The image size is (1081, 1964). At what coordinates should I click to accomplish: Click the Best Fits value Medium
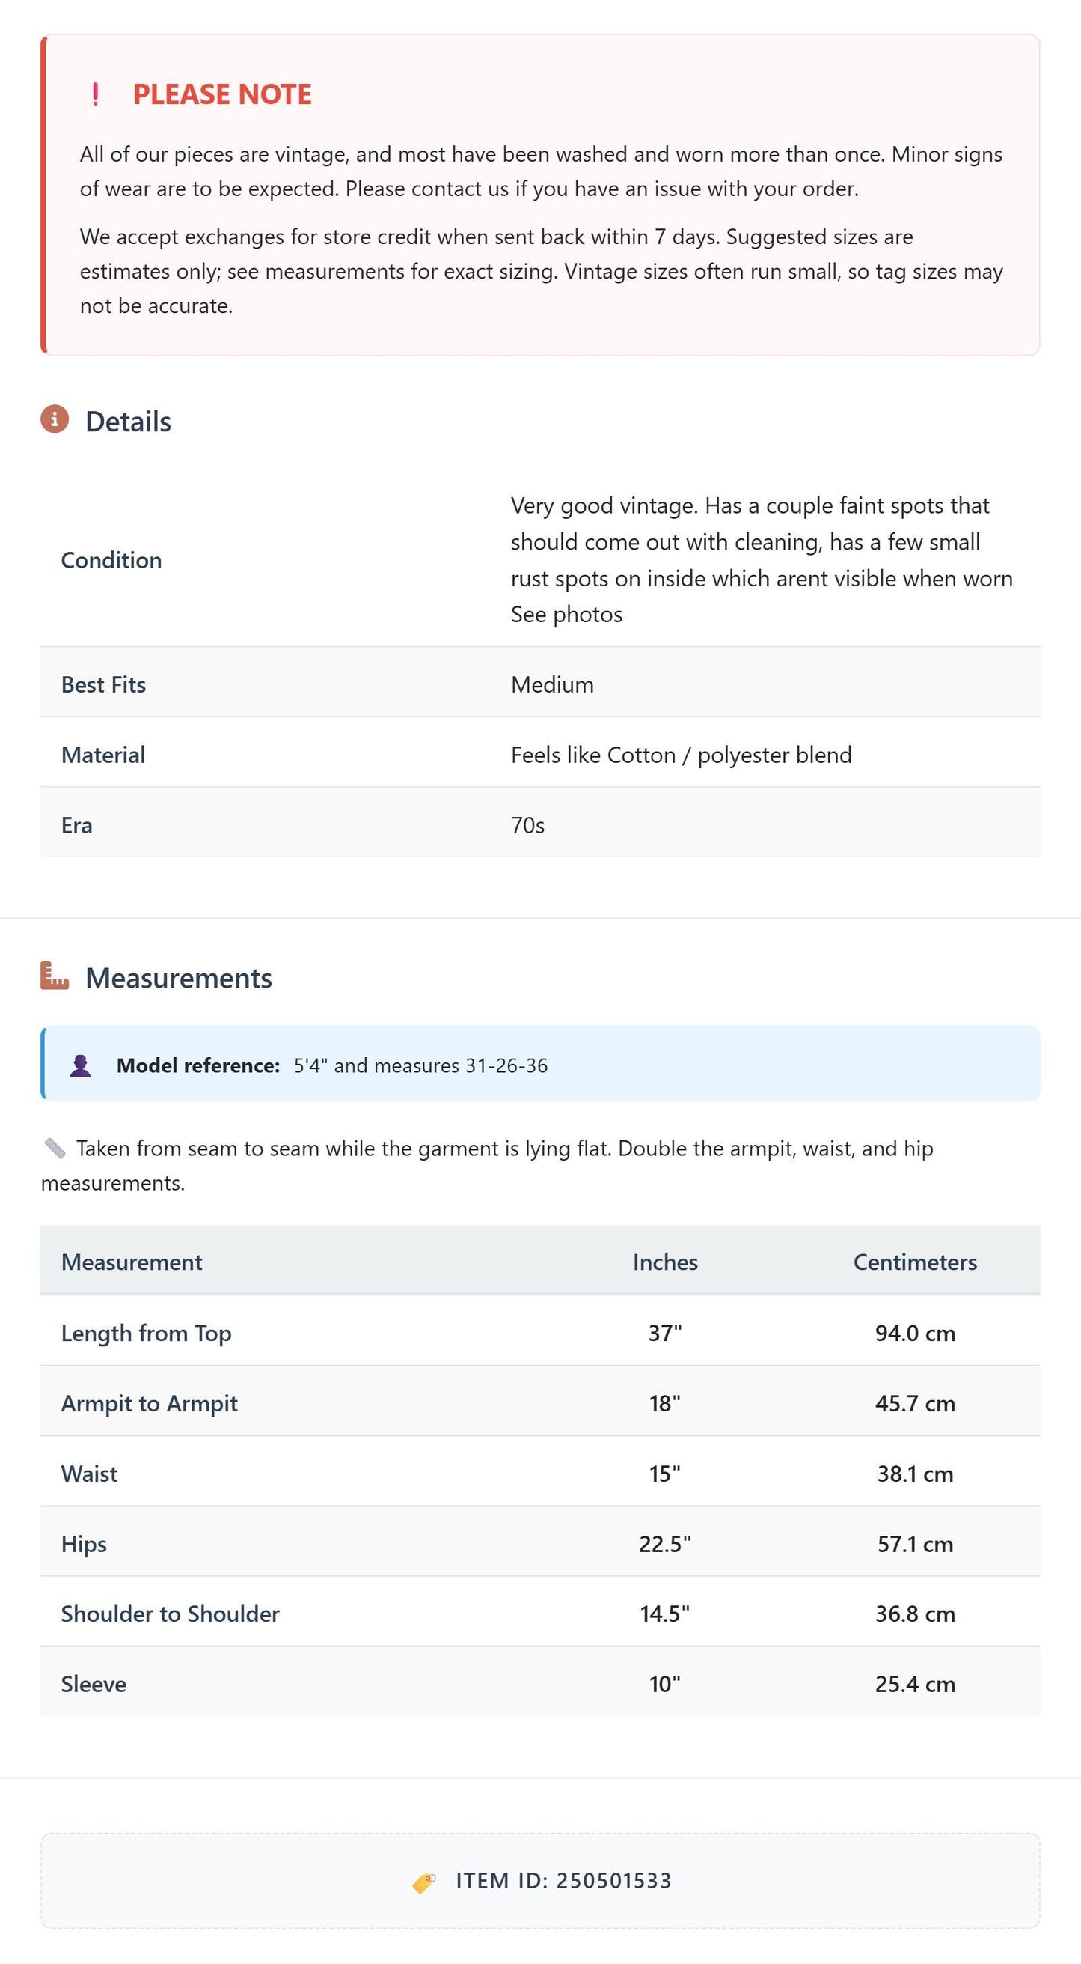(x=552, y=684)
